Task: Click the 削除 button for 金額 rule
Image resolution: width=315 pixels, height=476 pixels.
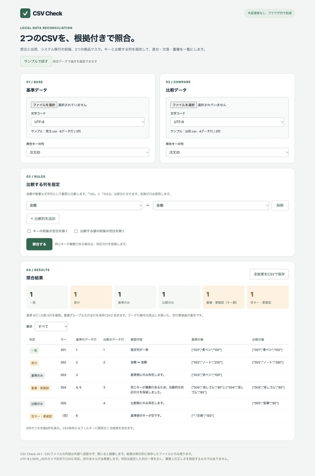Action: (x=280, y=205)
